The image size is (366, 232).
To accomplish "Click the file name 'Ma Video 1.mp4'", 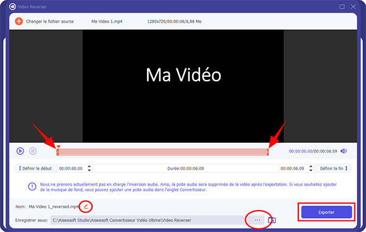I will pos(107,21).
